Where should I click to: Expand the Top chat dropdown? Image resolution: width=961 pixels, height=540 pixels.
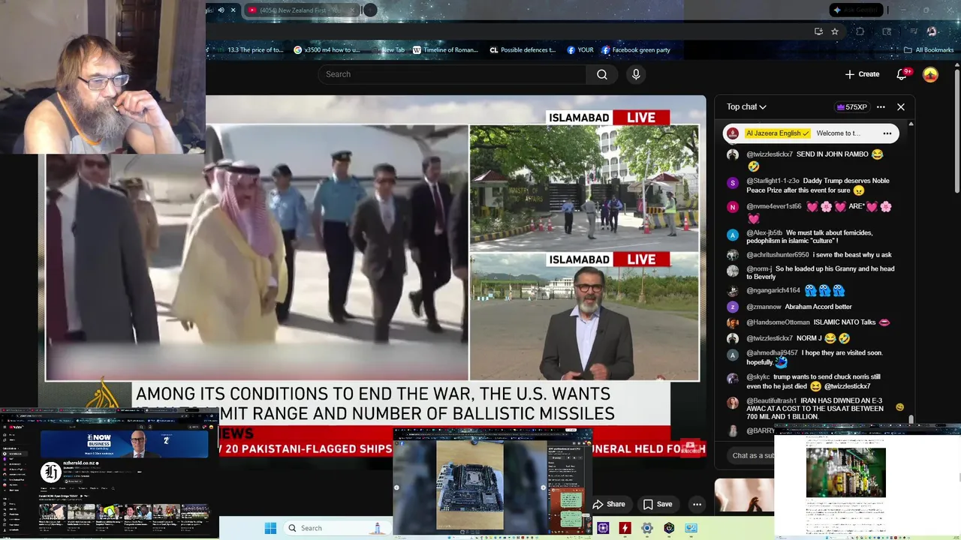click(746, 106)
